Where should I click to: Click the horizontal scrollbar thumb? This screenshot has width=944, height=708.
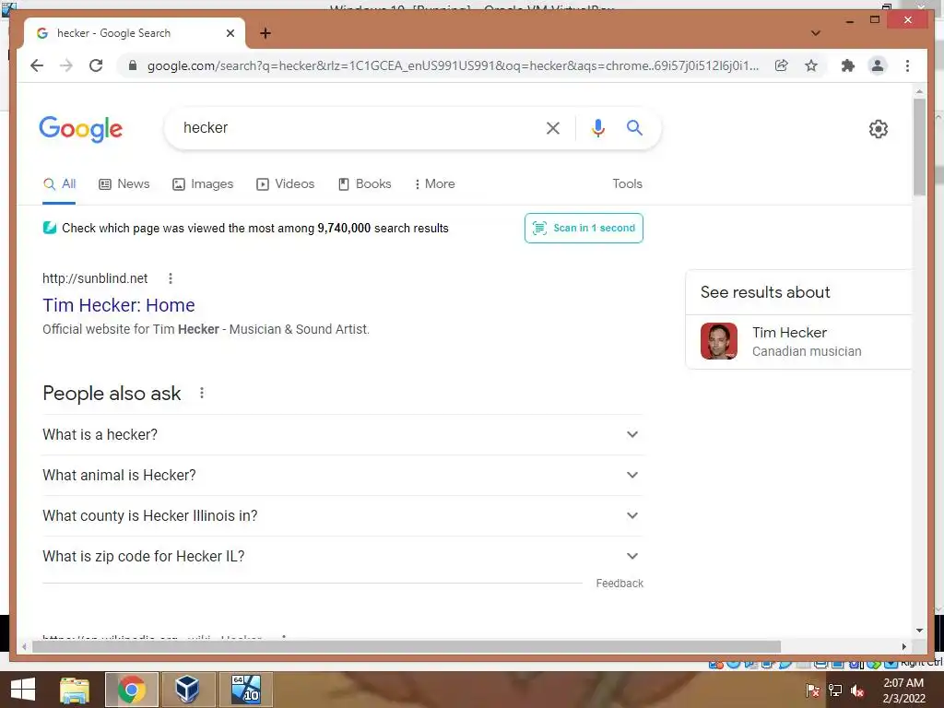pos(407,646)
